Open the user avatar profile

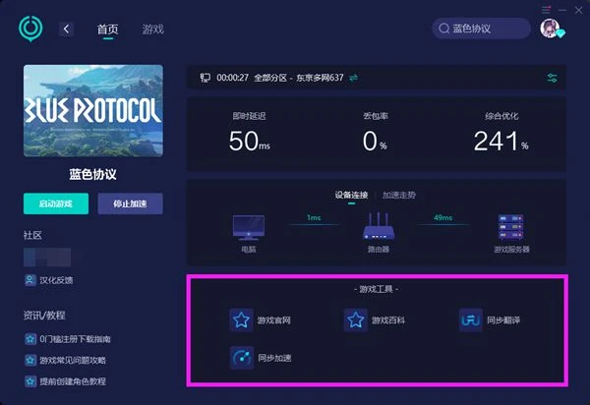pos(550,29)
